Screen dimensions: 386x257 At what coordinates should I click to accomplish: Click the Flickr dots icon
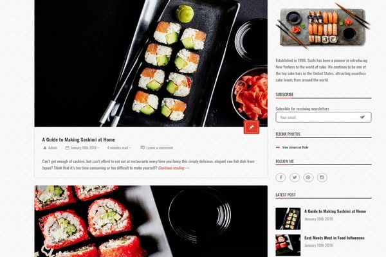pos(278,147)
